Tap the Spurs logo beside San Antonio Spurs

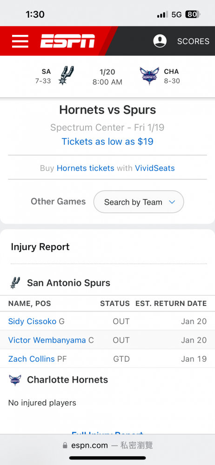point(14,283)
